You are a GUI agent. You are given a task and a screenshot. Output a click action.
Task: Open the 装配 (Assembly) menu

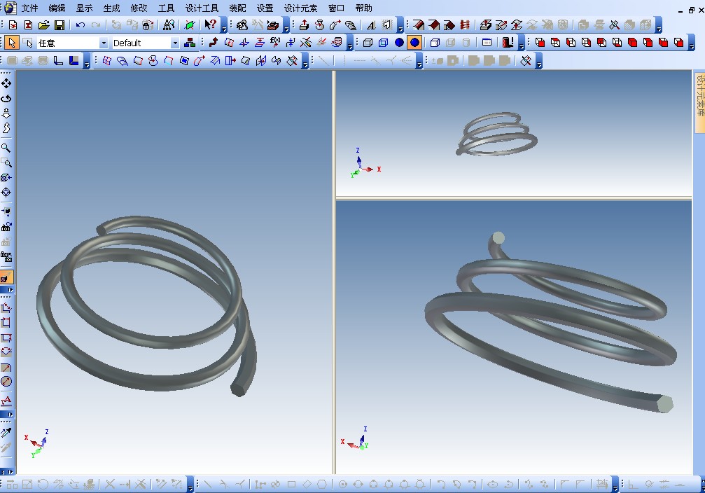coord(237,8)
